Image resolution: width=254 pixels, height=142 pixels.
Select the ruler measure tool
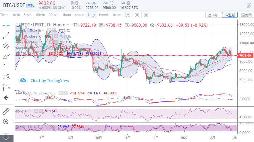(x=6, y=112)
